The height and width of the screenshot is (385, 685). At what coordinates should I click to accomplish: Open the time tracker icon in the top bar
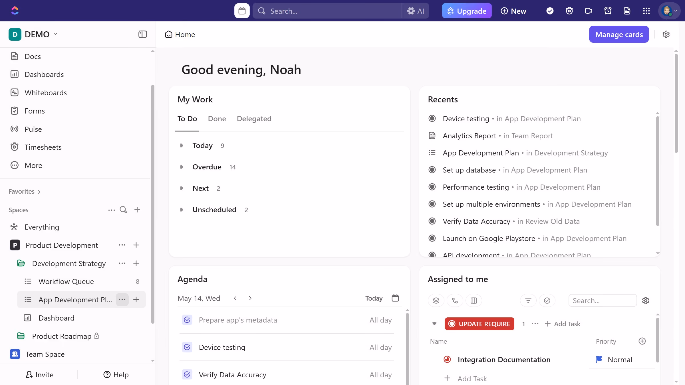tap(569, 11)
